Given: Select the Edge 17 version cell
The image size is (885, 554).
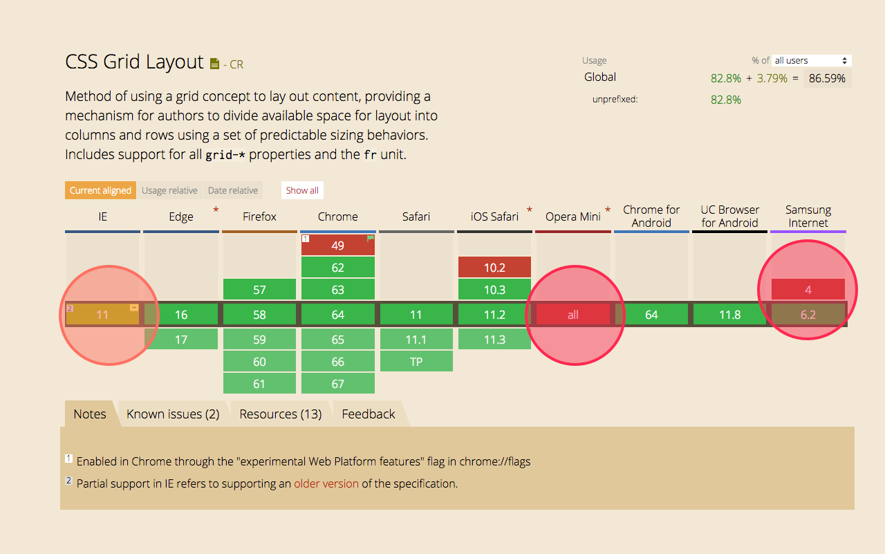Looking at the screenshot, I should click(x=181, y=340).
